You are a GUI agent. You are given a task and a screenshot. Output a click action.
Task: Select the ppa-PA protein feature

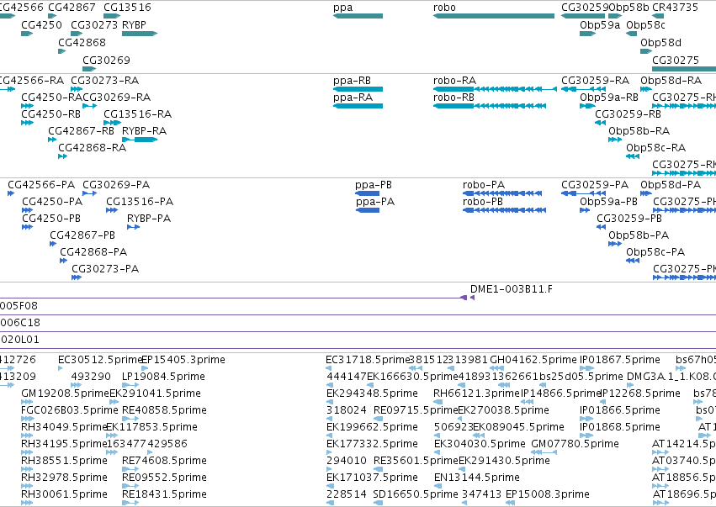[367, 210]
